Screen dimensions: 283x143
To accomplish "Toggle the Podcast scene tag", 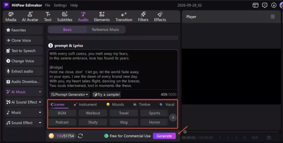I will (62, 122).
